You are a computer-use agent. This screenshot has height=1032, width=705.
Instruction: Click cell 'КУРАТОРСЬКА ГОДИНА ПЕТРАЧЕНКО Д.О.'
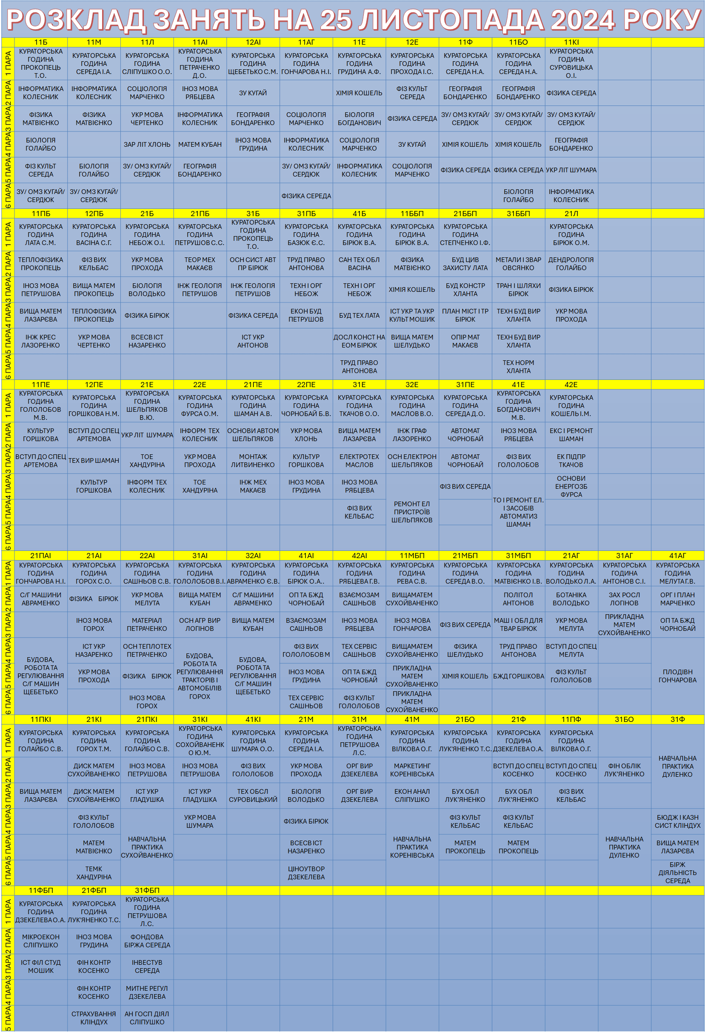point(200,63)
